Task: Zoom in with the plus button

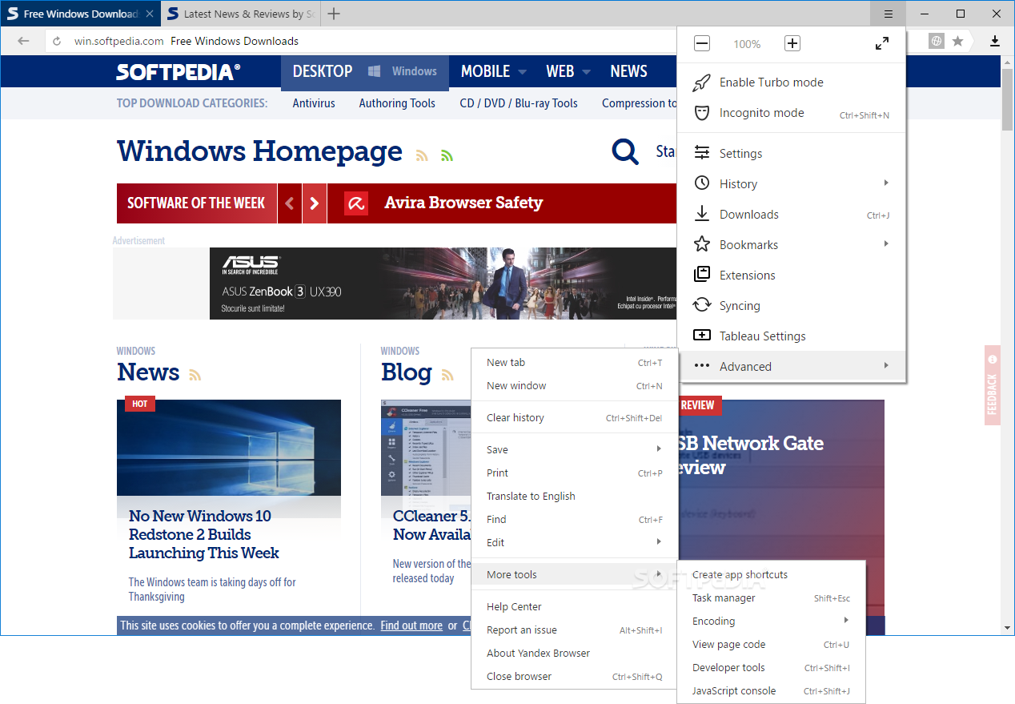Action: point(792,43)
